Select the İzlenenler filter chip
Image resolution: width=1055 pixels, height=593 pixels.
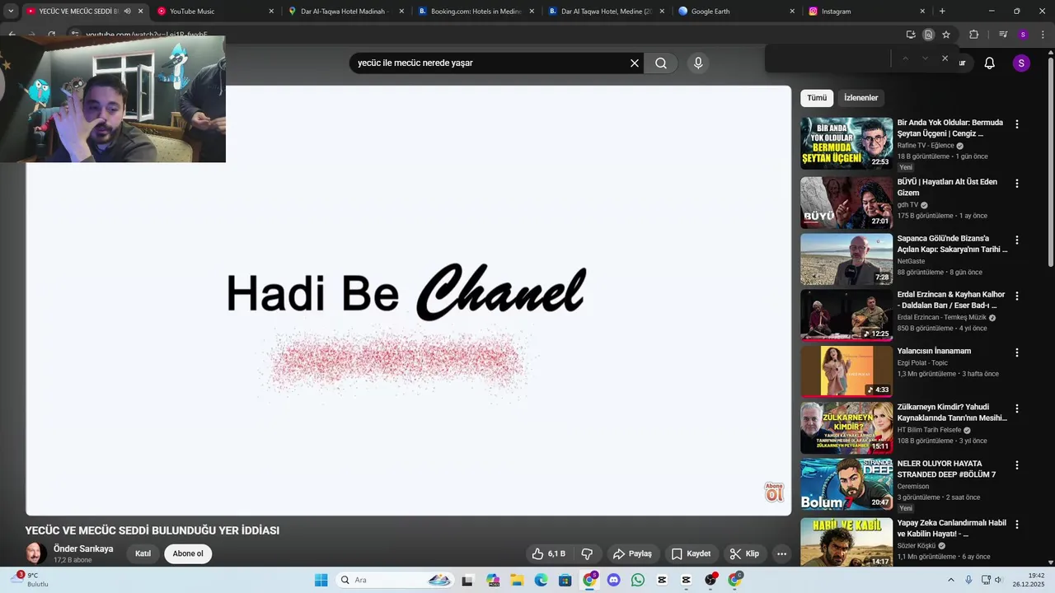860,98
